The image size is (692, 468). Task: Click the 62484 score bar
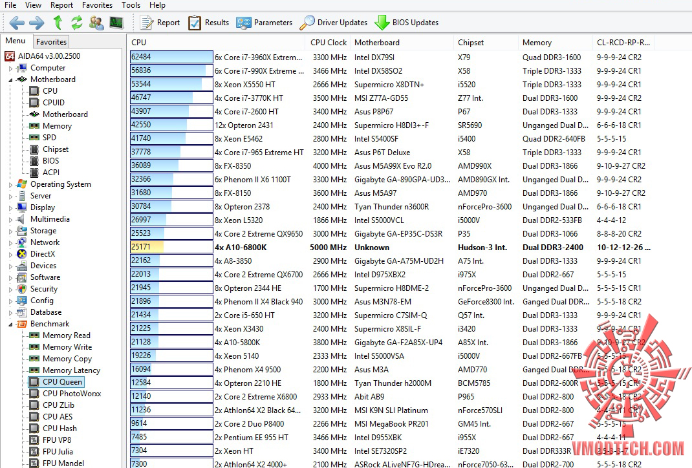(171, 57)
